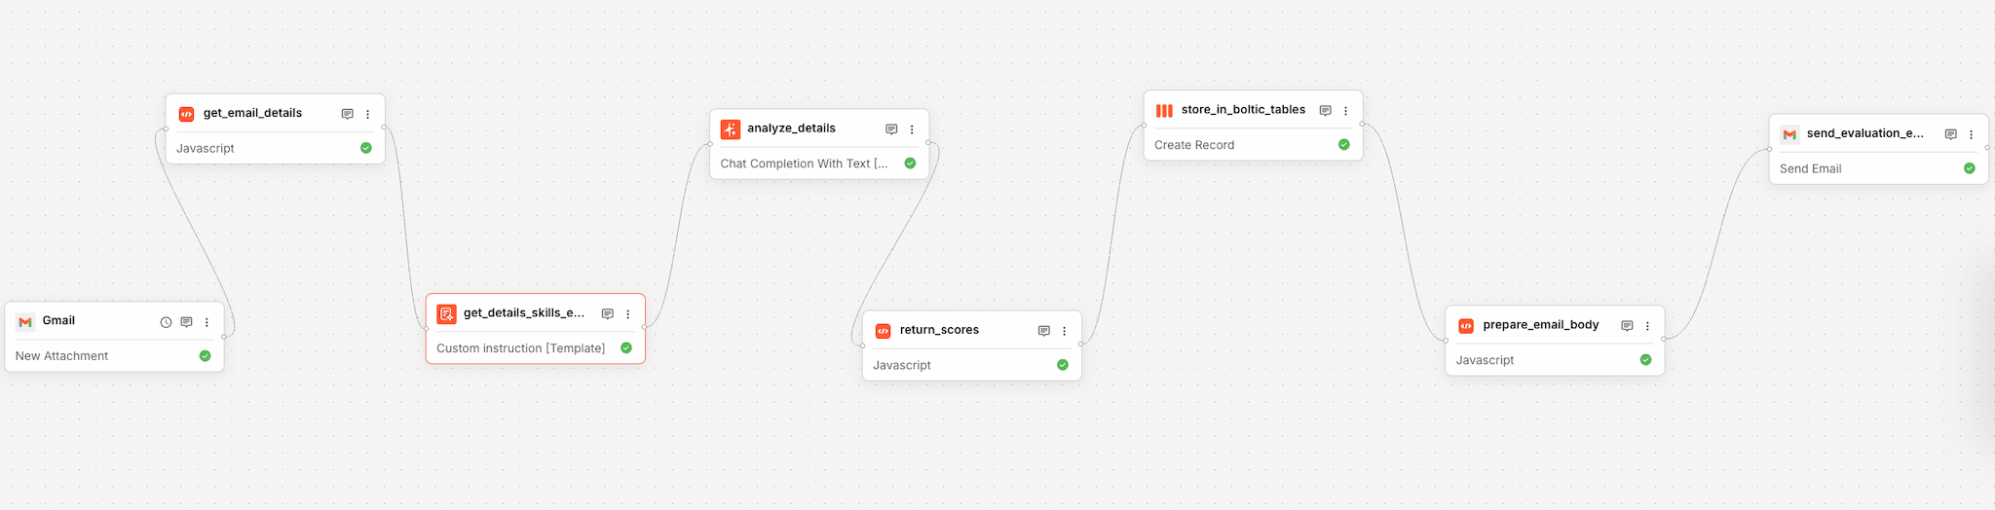Click the Gmail trigger node icon
1995x510 pixels.
[x=25, y=322]
